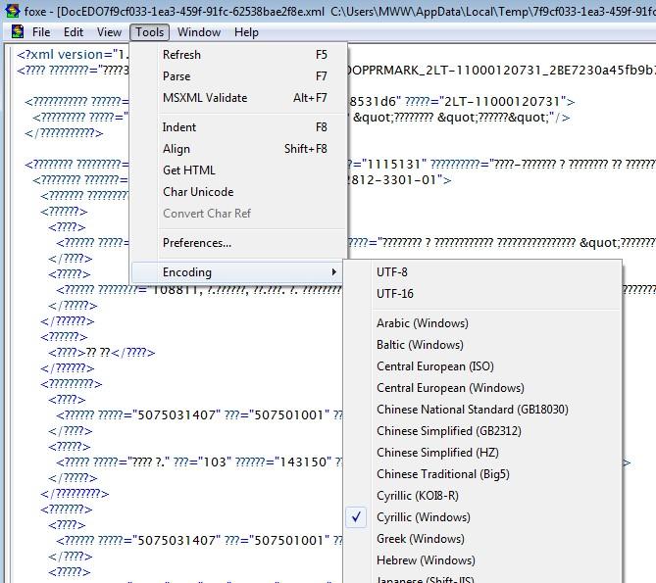Click the document icon left of File menu
Image resolution: width=656 pixels, height=583 pixels.
click(x=18, y=32)
